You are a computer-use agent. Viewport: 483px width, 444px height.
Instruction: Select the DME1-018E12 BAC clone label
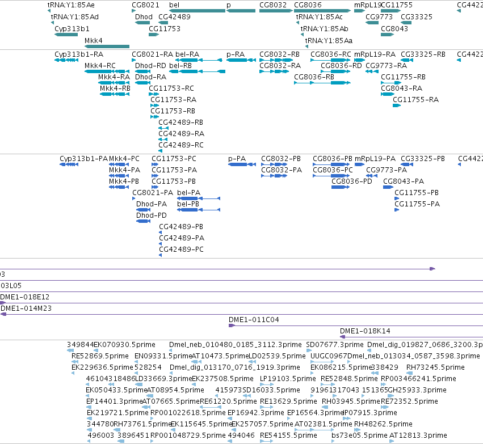click(24, 297)
